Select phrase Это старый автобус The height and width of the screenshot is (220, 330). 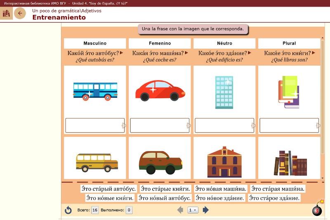point(108,189)
